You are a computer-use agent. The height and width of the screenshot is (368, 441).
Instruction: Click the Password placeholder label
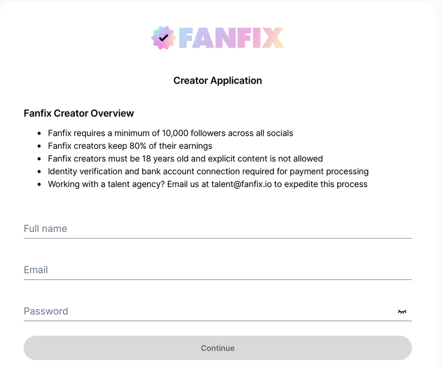46,311
